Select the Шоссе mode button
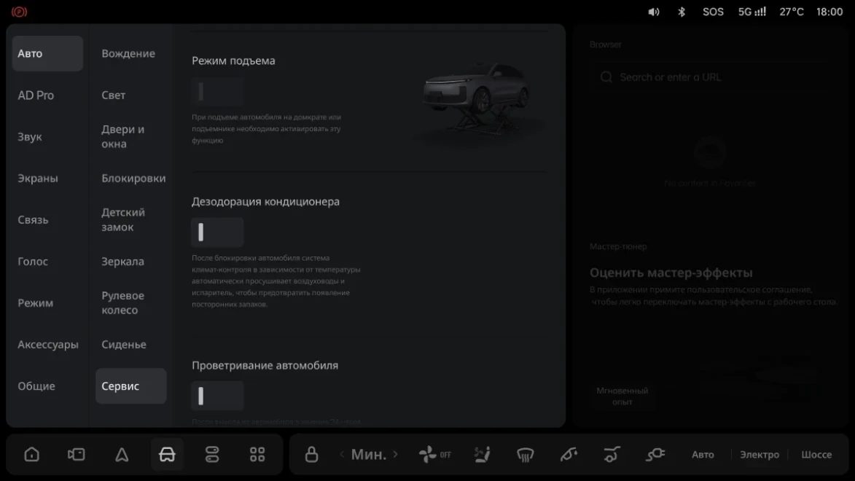The image size is (855, 481). [x=816, y=454]
